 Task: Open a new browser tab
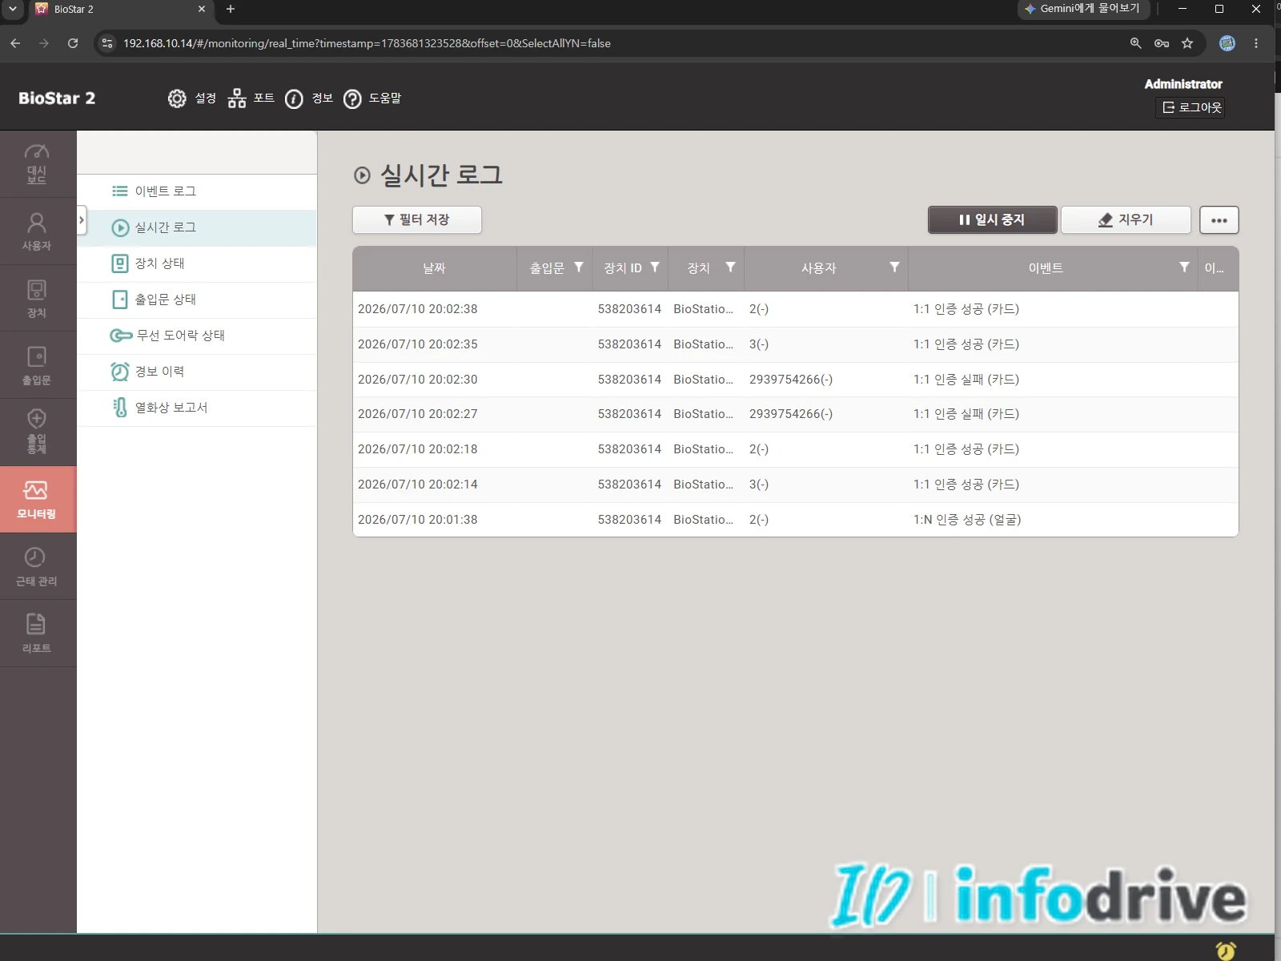[x=231, y=9]
